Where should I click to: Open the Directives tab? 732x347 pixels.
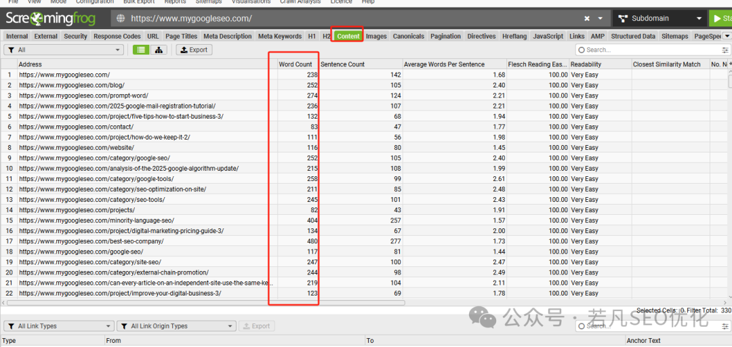(x=481, y=36)
